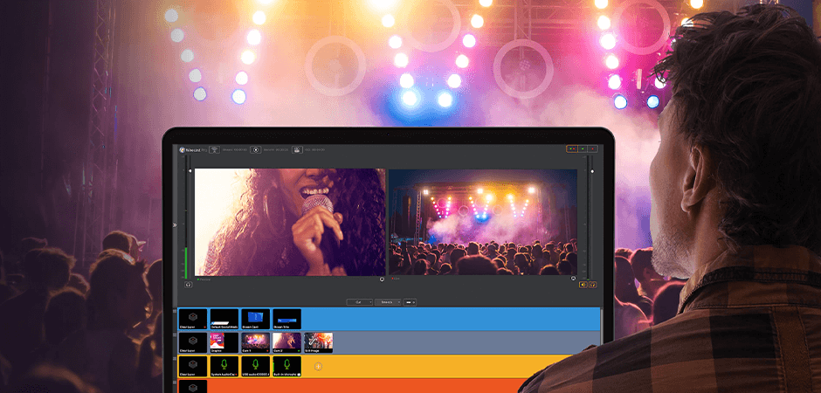Toggle the yellow speaker mute button
Image resolution: width=821 pixels, height=393 pixels.
(x=583, y=285)
